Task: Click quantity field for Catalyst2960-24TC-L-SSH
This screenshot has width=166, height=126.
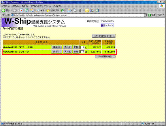Action: (82, 47)
